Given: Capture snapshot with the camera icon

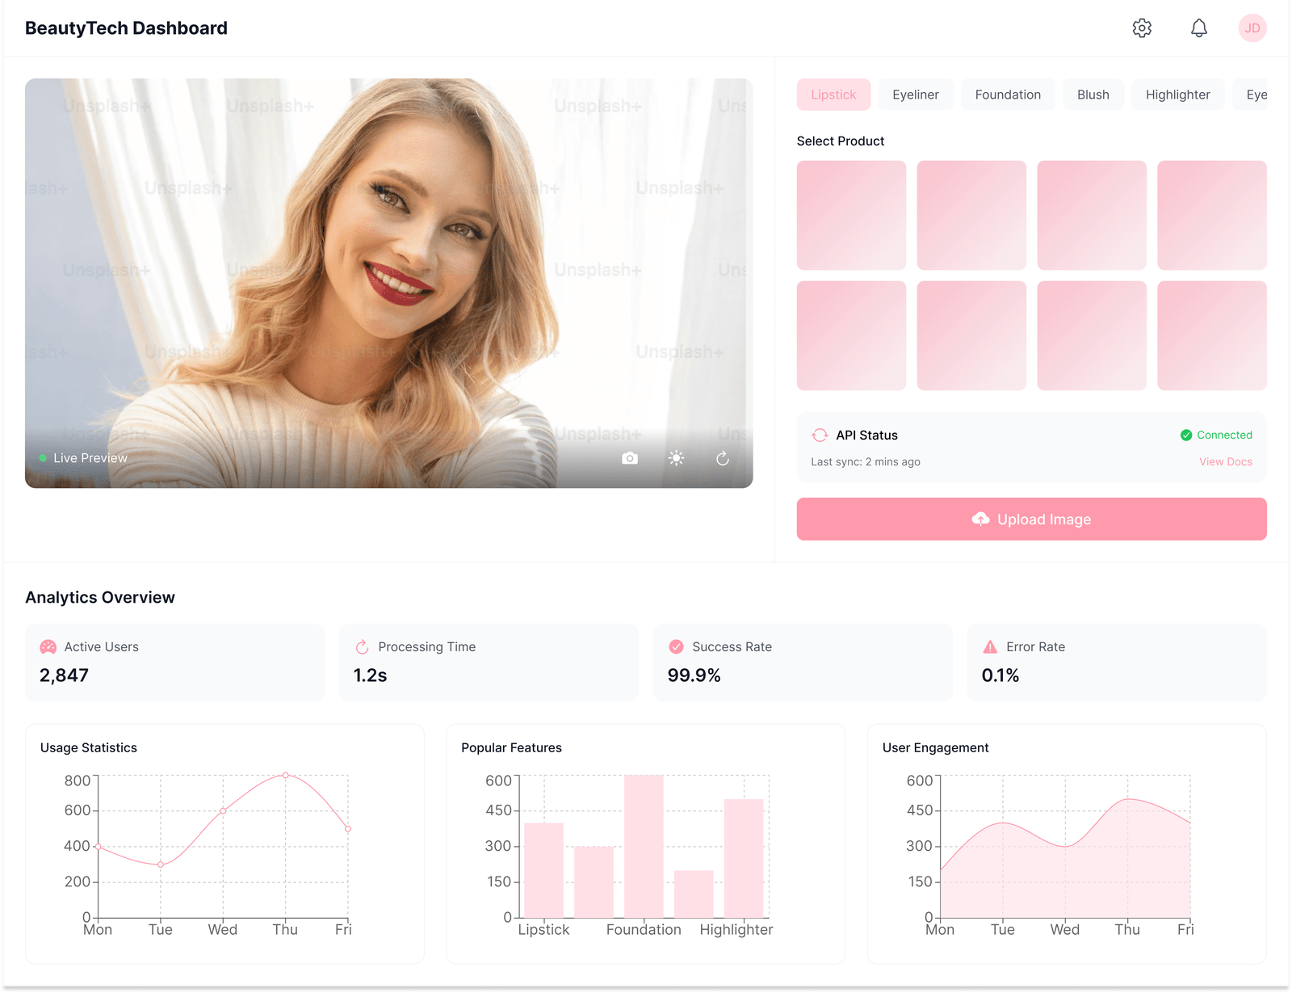Looking at the screenshot, I should 630,458.
